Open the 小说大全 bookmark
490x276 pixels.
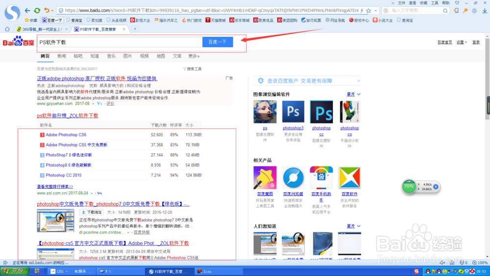tap(383, 20)
